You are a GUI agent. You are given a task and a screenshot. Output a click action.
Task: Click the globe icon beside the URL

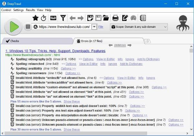tap(36, 27)
